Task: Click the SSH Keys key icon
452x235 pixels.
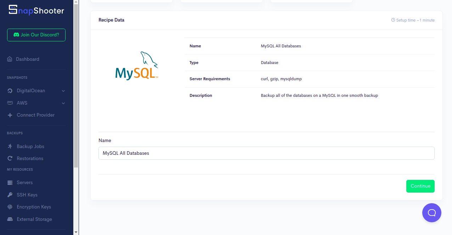Action: click(x=10, y=195)
